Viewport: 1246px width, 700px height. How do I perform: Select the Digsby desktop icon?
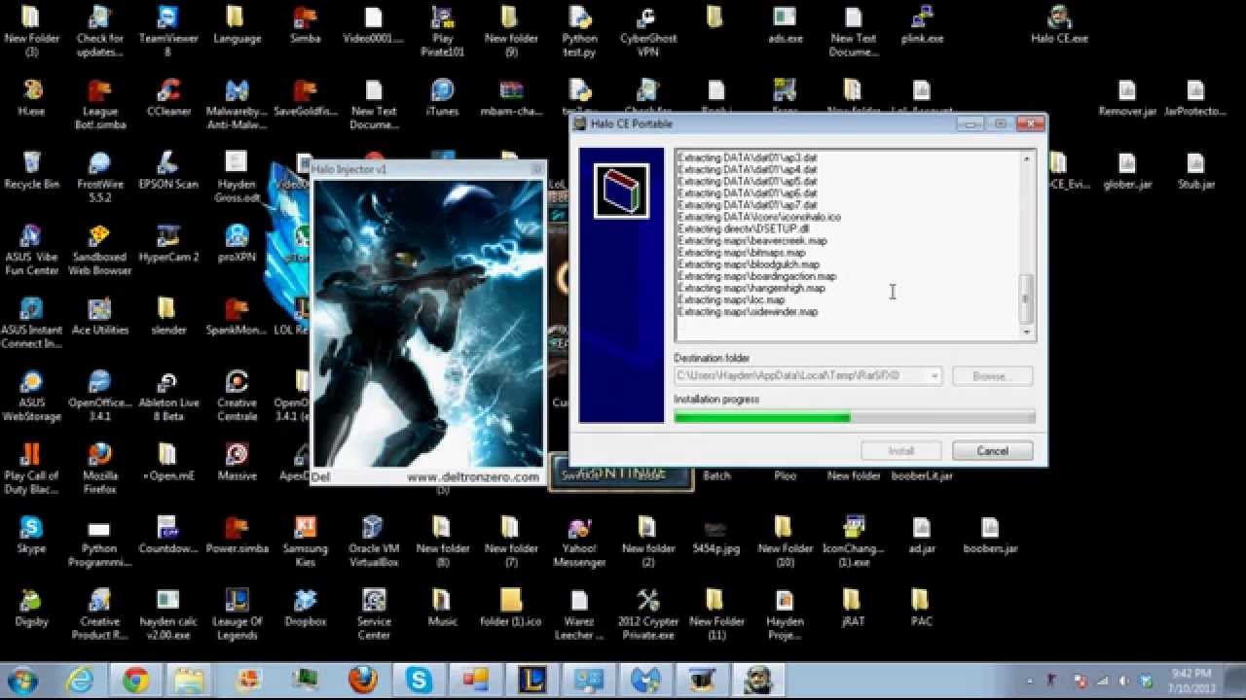tap(31, 609)
